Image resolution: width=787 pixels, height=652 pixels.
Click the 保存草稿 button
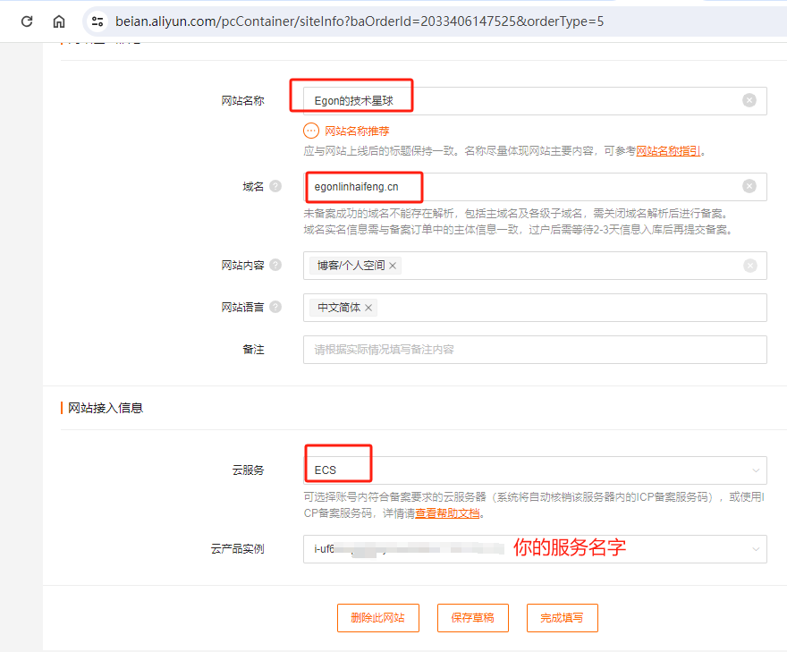tap(472, 618)
